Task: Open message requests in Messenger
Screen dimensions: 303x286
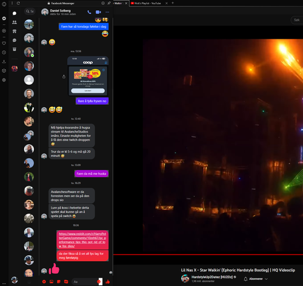Action: [15, 41]
